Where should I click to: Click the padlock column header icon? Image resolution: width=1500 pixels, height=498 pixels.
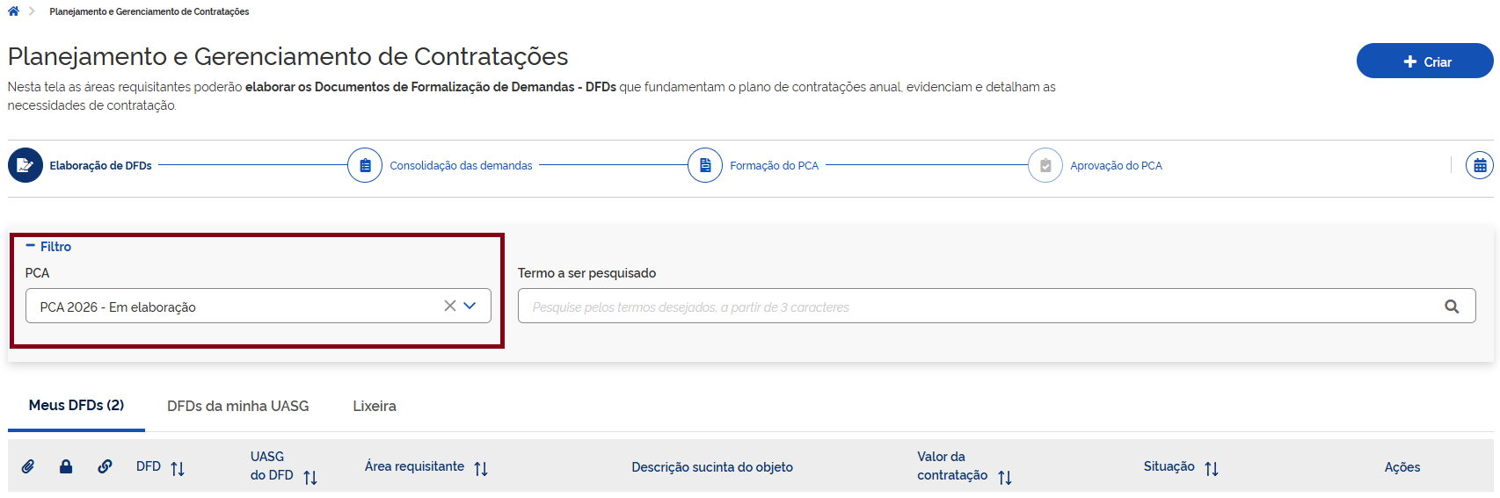tap(66, 466)
